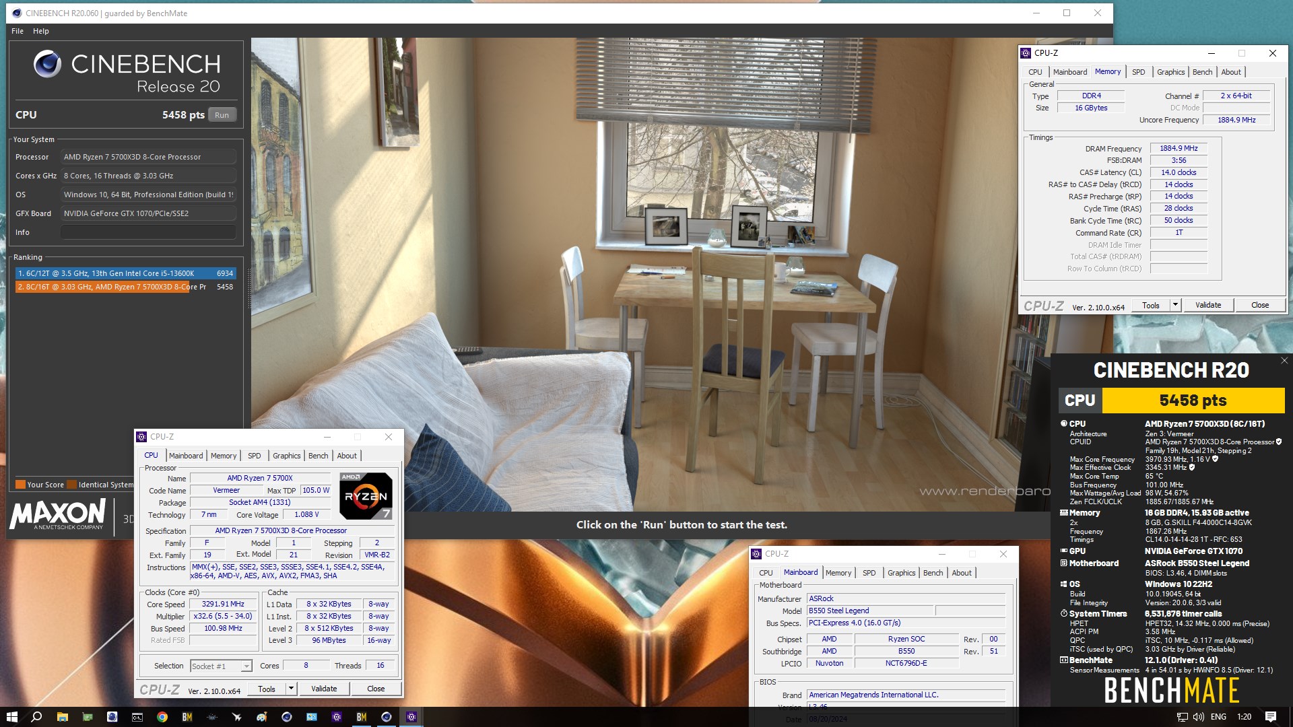Click the Processor field in Cinebench

(x=148, y=157)
